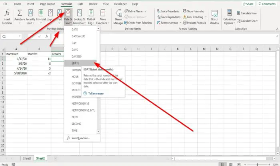Open the Data tab
Screen dimensions: 280x166
coord(80,4)
